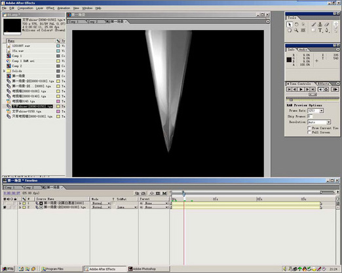The height and width of the screenshot is (273, 342).
Task: Open the Composition menu
Action: 26,8
